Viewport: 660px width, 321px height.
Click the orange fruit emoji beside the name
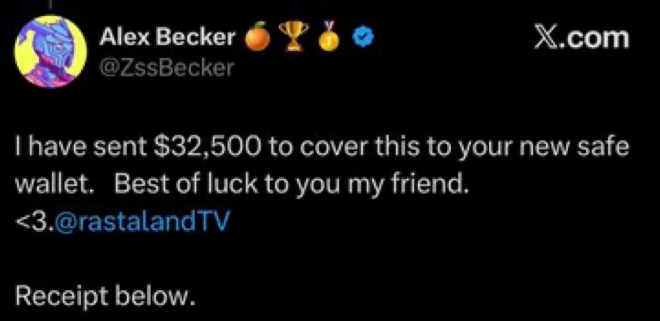click(257, 37)
